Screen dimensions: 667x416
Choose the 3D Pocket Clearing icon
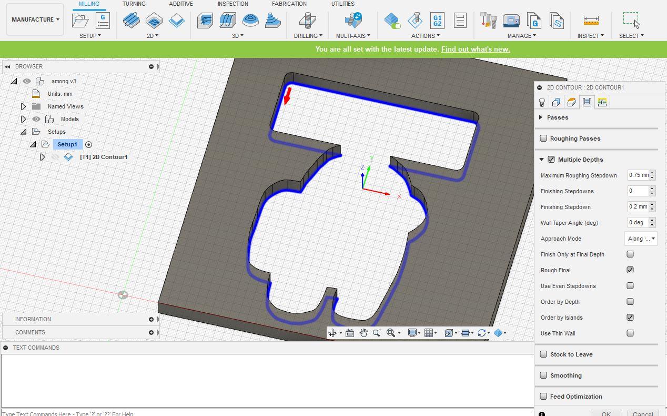[228, 21]
